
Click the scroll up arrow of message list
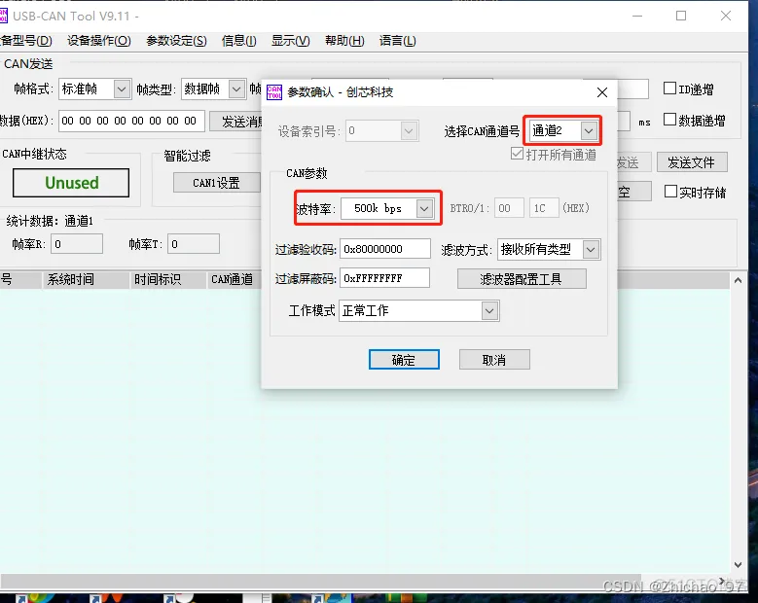[x=739, y=280]
